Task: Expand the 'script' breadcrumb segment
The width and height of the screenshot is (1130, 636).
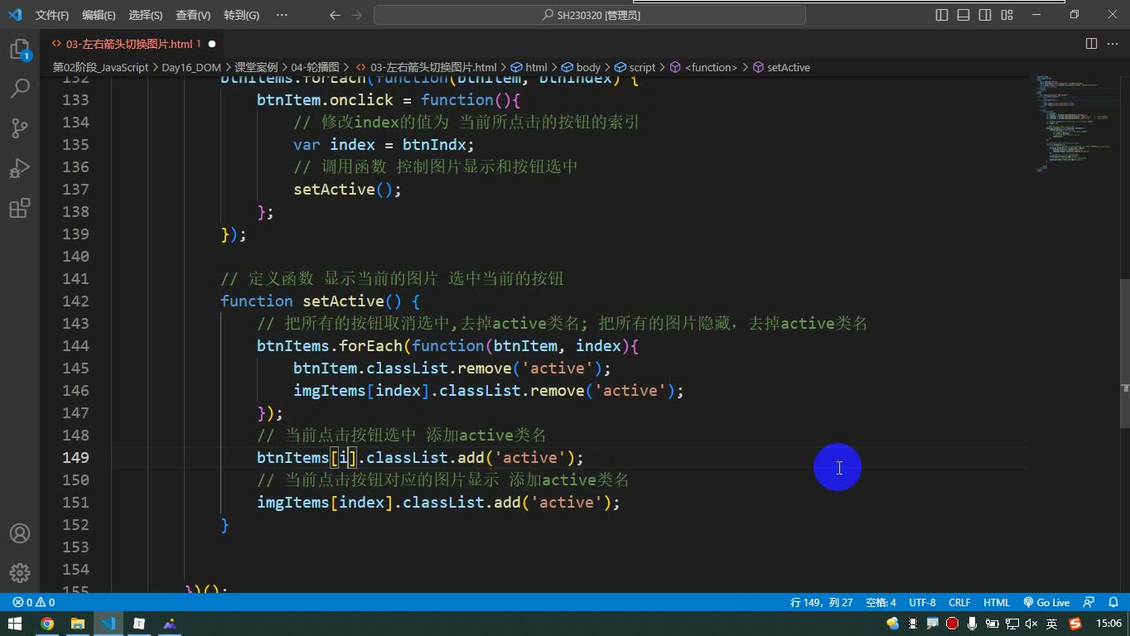Action: click(x=635, y=67)
